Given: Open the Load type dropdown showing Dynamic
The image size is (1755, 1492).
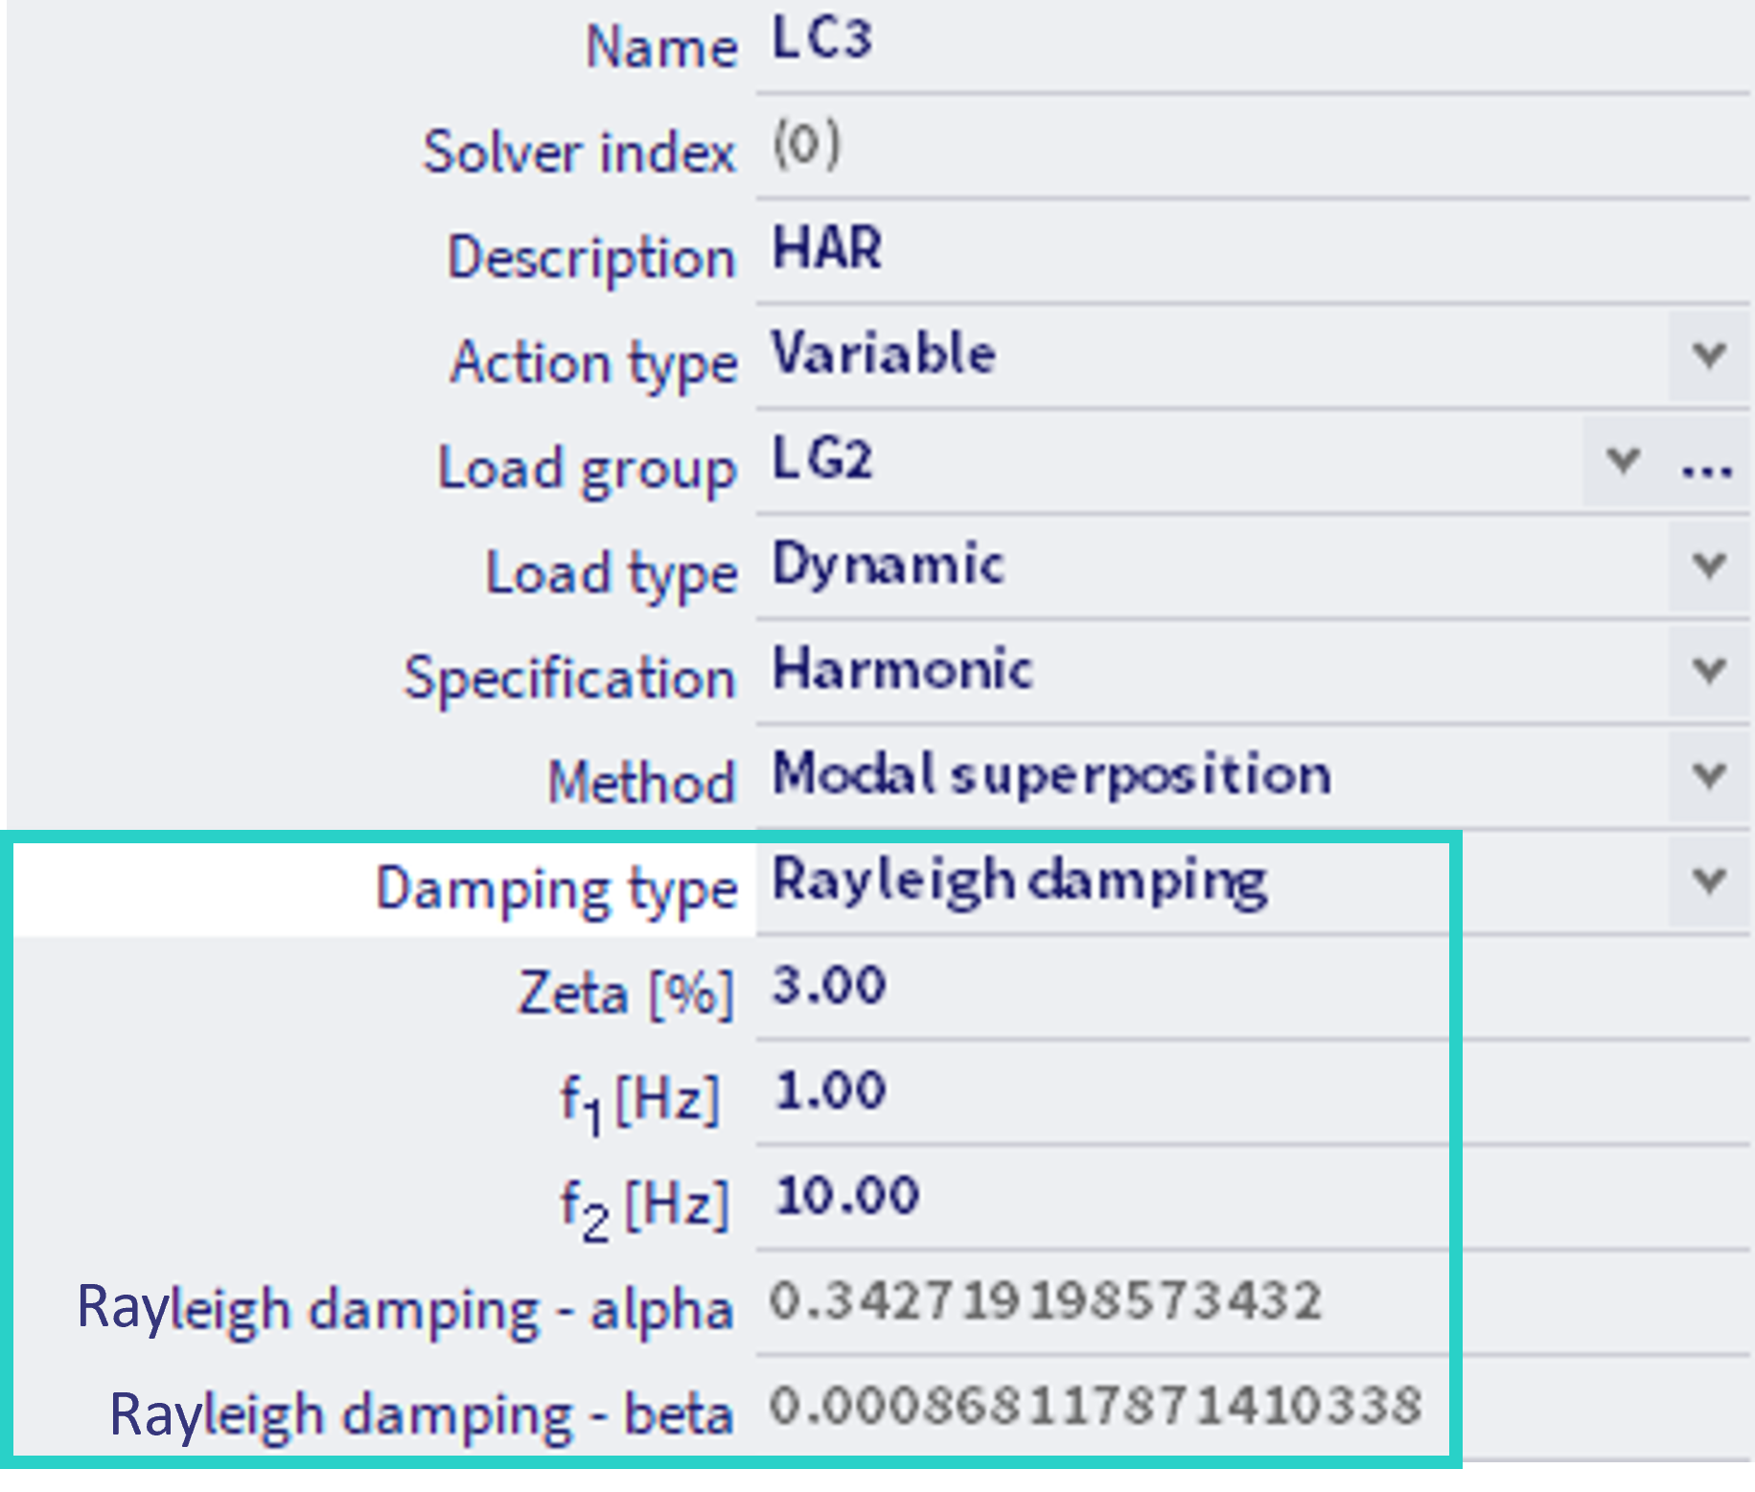Looking at the screenshot, I should (x=1705, y=566).
